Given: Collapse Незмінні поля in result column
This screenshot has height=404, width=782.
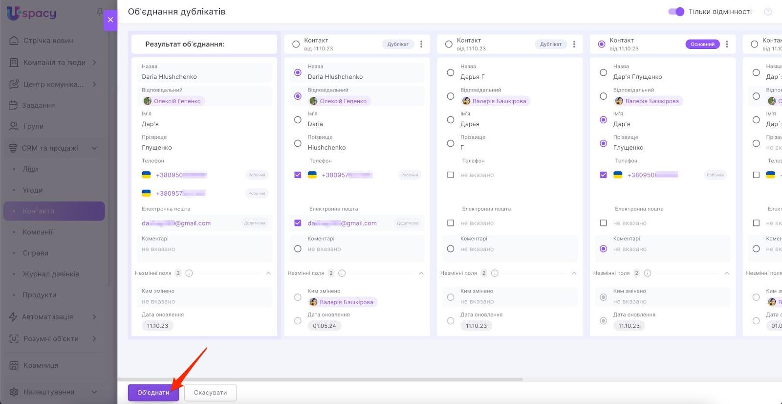Looking at the screenshot, I should click(268, 273).
